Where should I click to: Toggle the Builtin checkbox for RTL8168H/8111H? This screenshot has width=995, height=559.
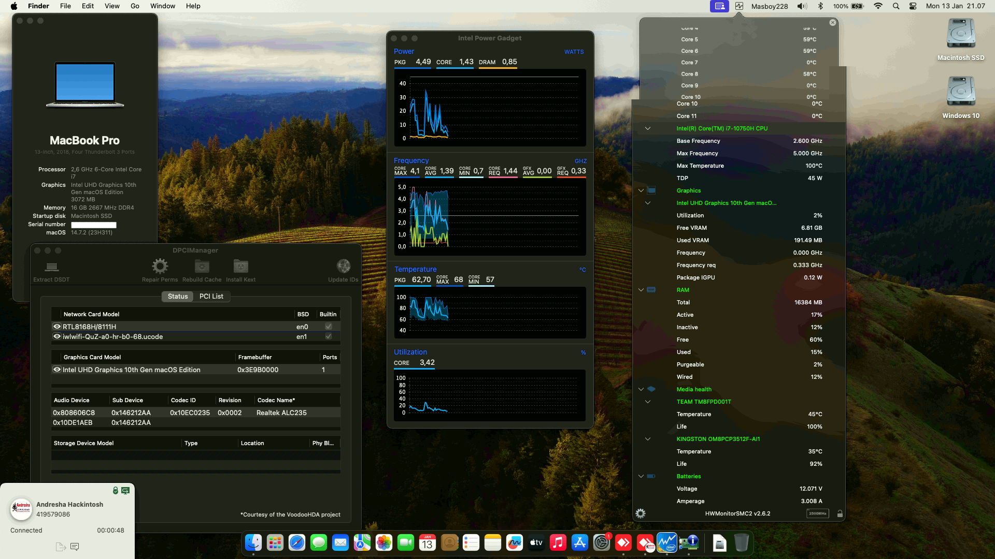[328, 327]
